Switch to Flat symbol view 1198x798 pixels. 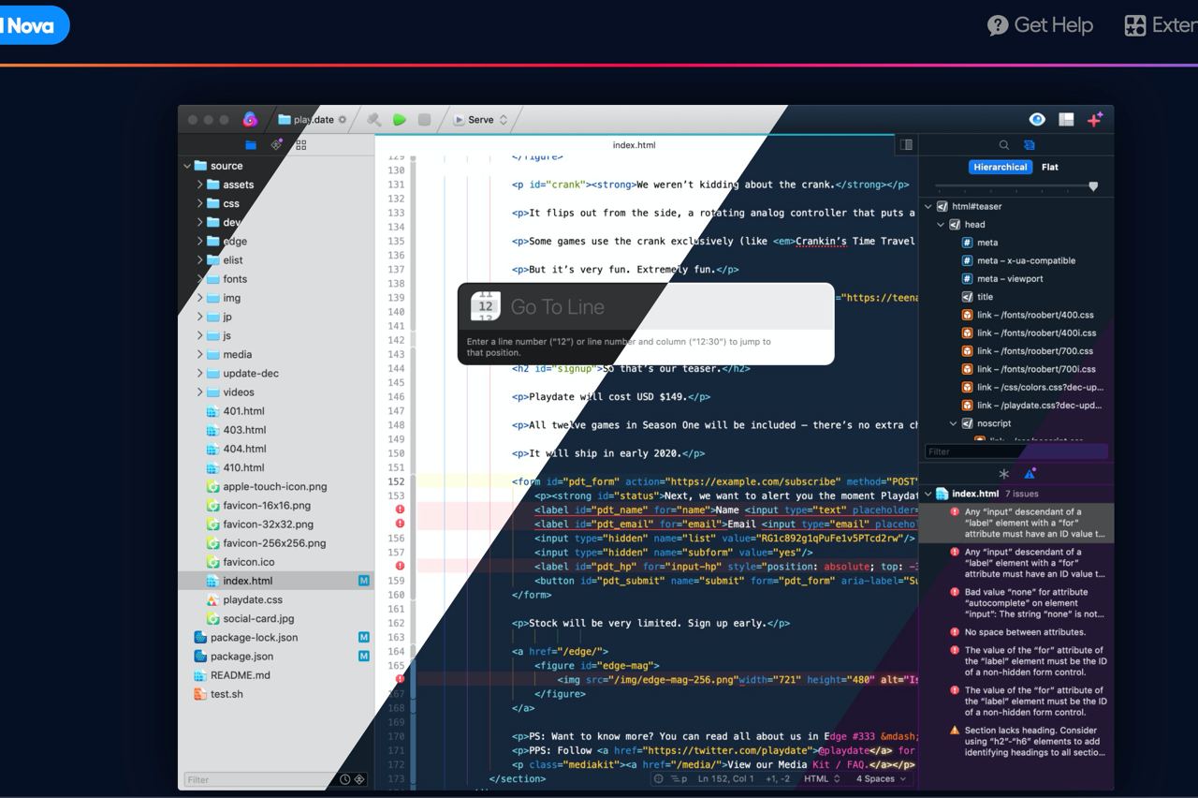1050,167
